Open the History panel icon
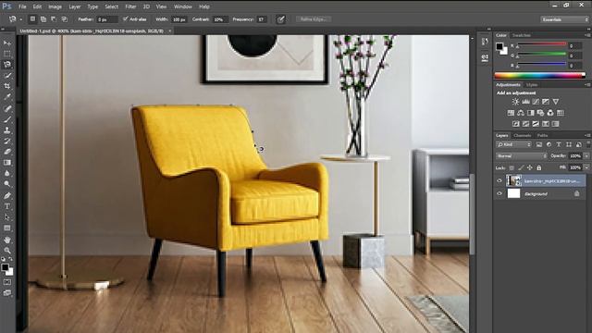 point(485,42)
